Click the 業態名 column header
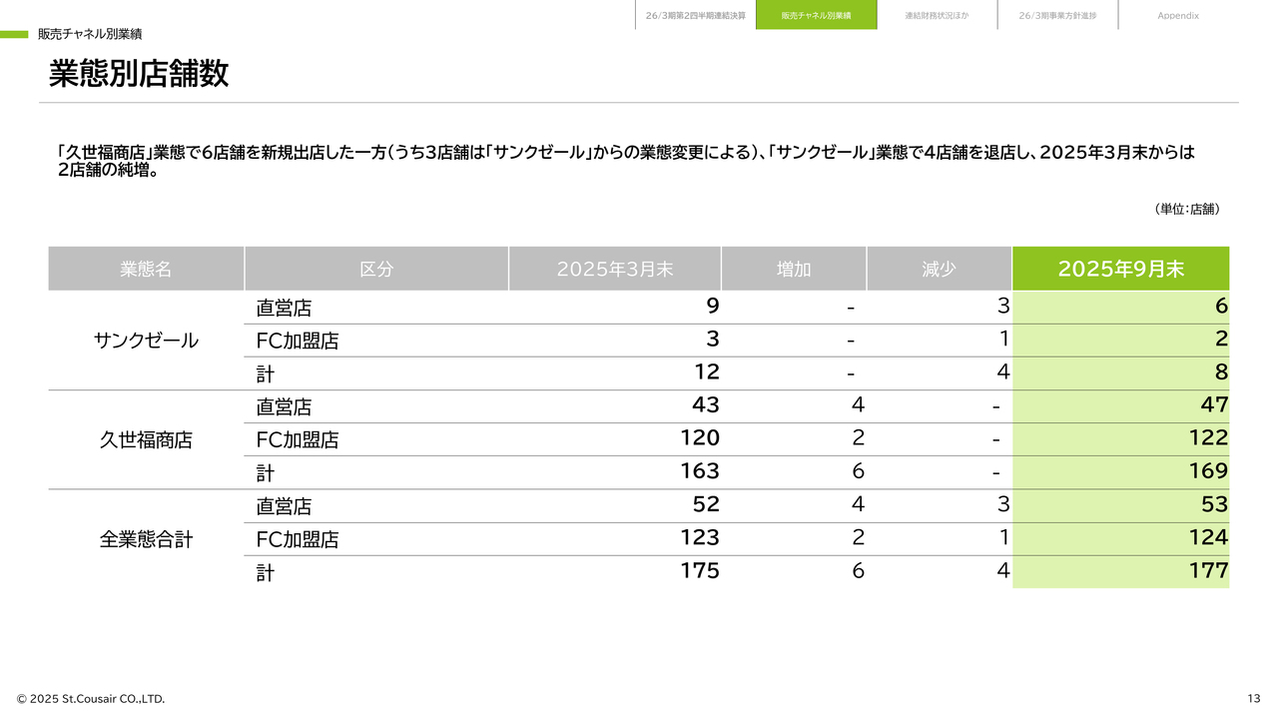The width and height of the screenshot is (1278, 719). 146,269
